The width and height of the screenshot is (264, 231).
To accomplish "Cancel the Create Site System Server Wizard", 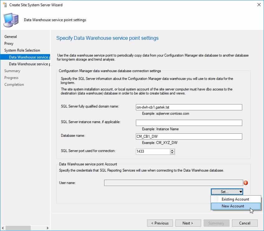I will pyautogui.click(x=245, y=223).
